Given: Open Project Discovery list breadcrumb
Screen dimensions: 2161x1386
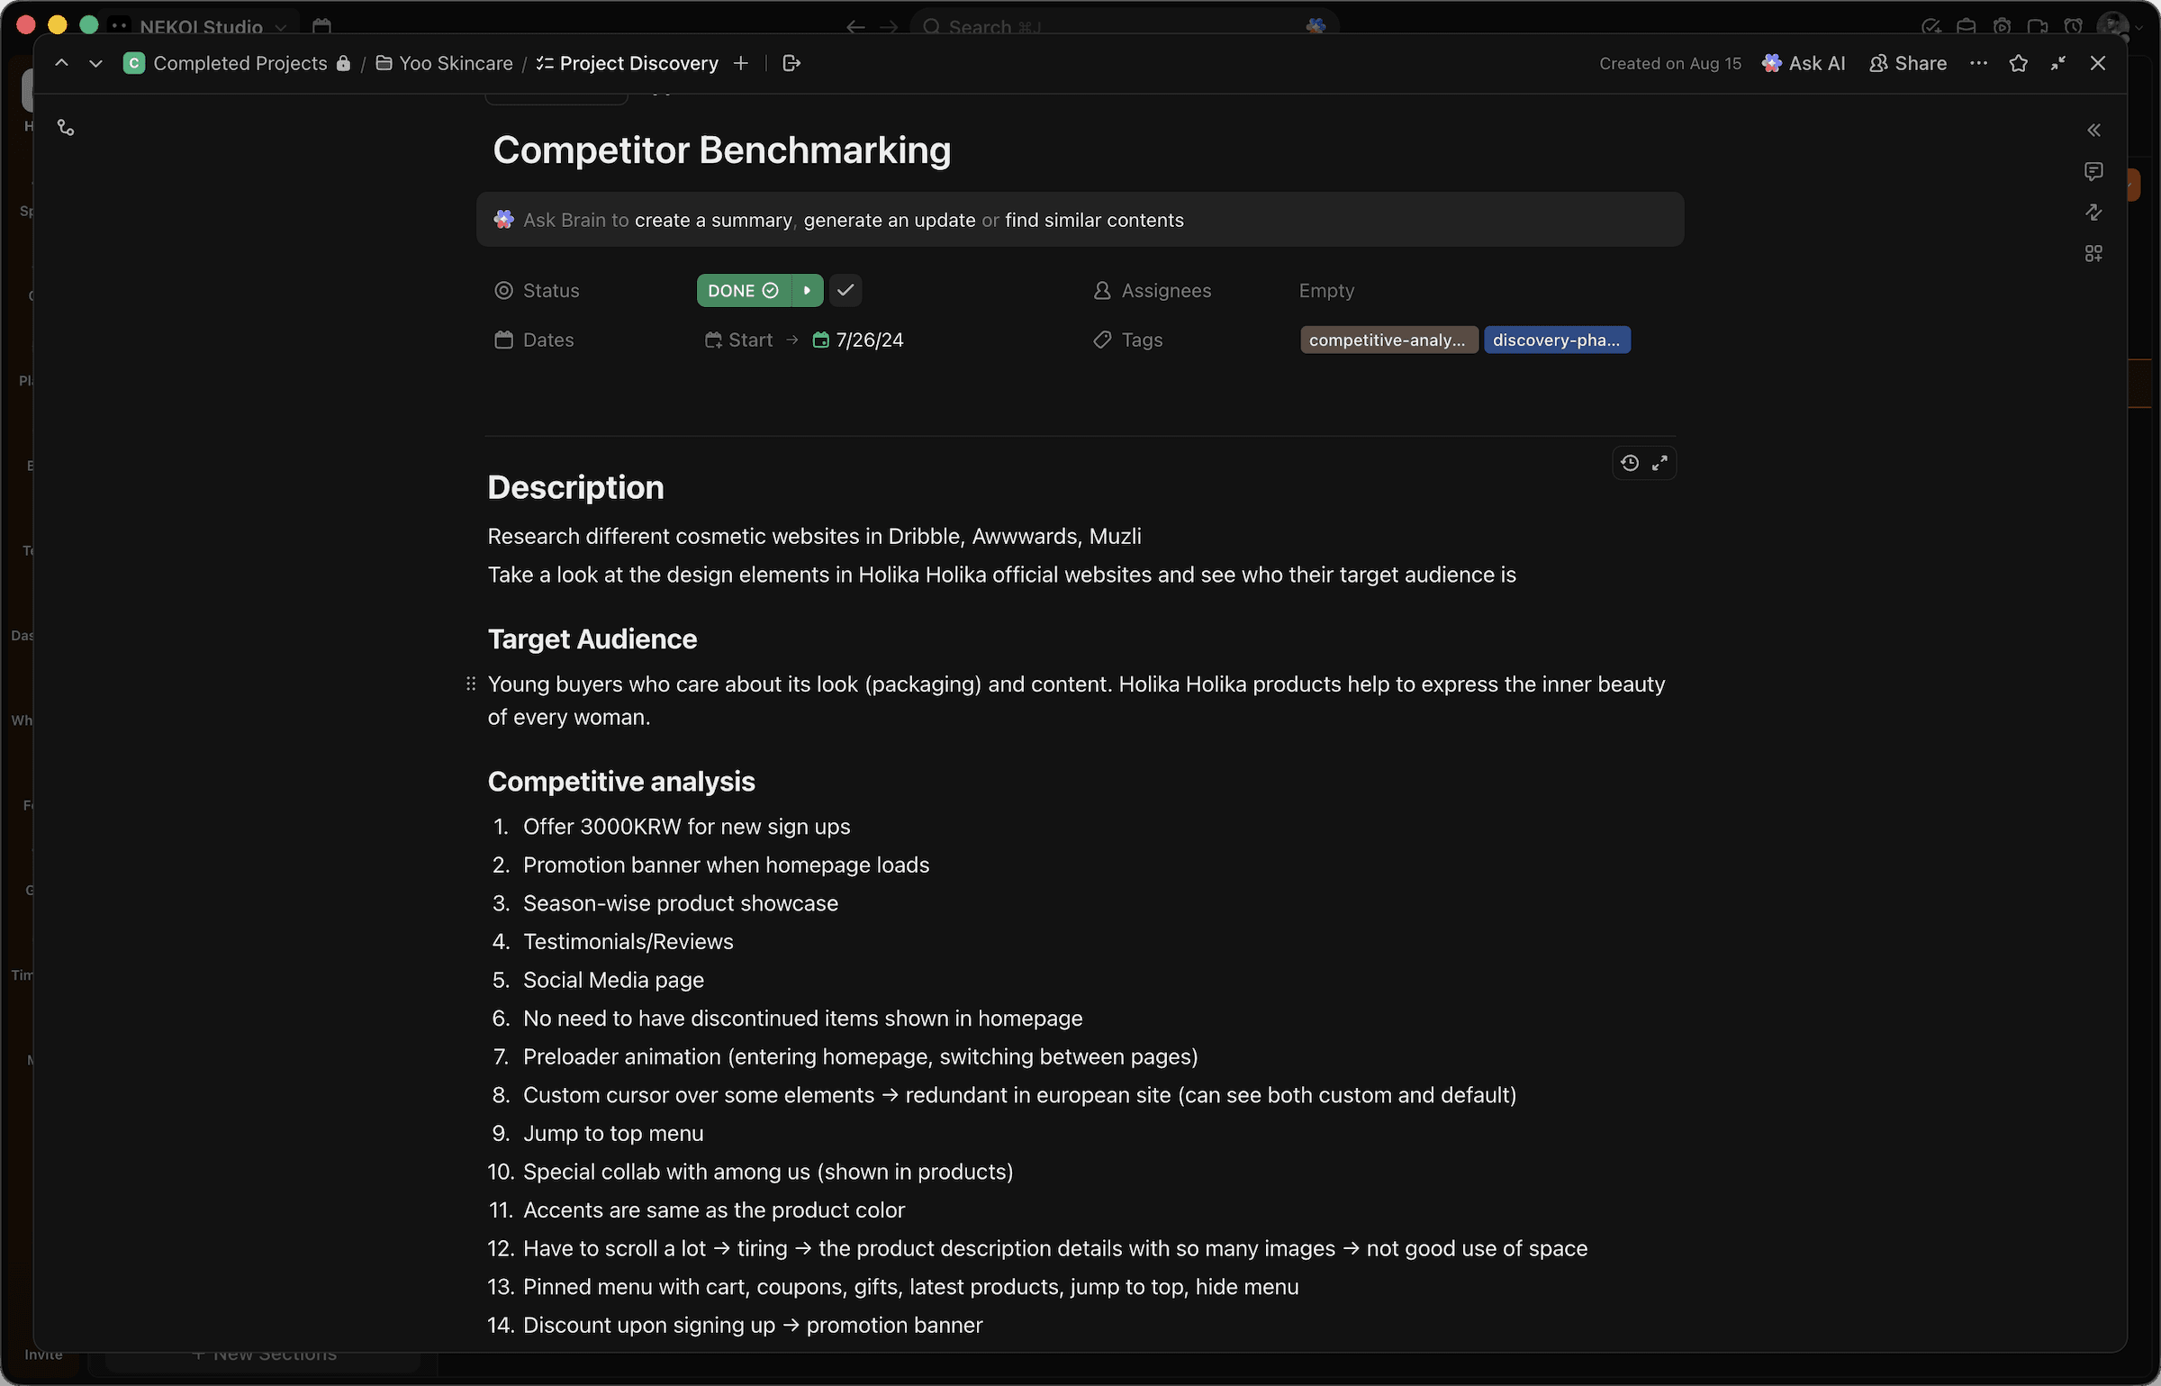Looking at the screenshot, I should [x=628, y=63].
